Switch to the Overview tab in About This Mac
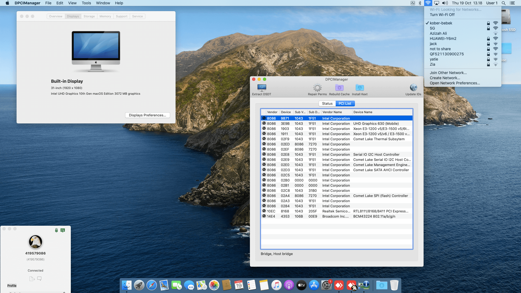Screen dimensions: 521x293 coord(56,16)
